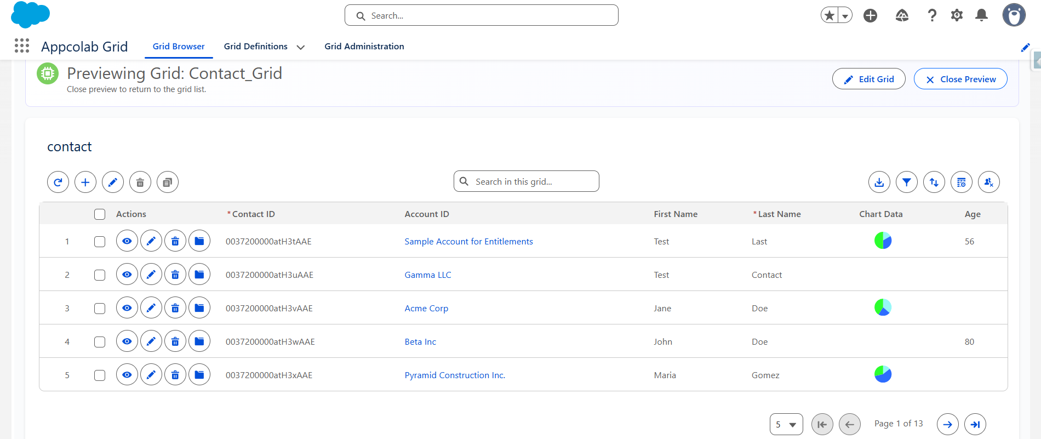Add a new contact record with plus icon

click(x=85, y=182)
